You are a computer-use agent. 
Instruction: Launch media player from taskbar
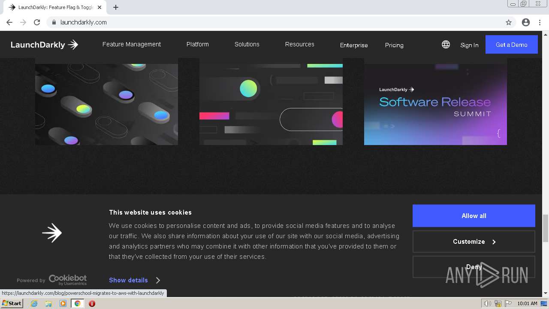(x=63, y=303)
